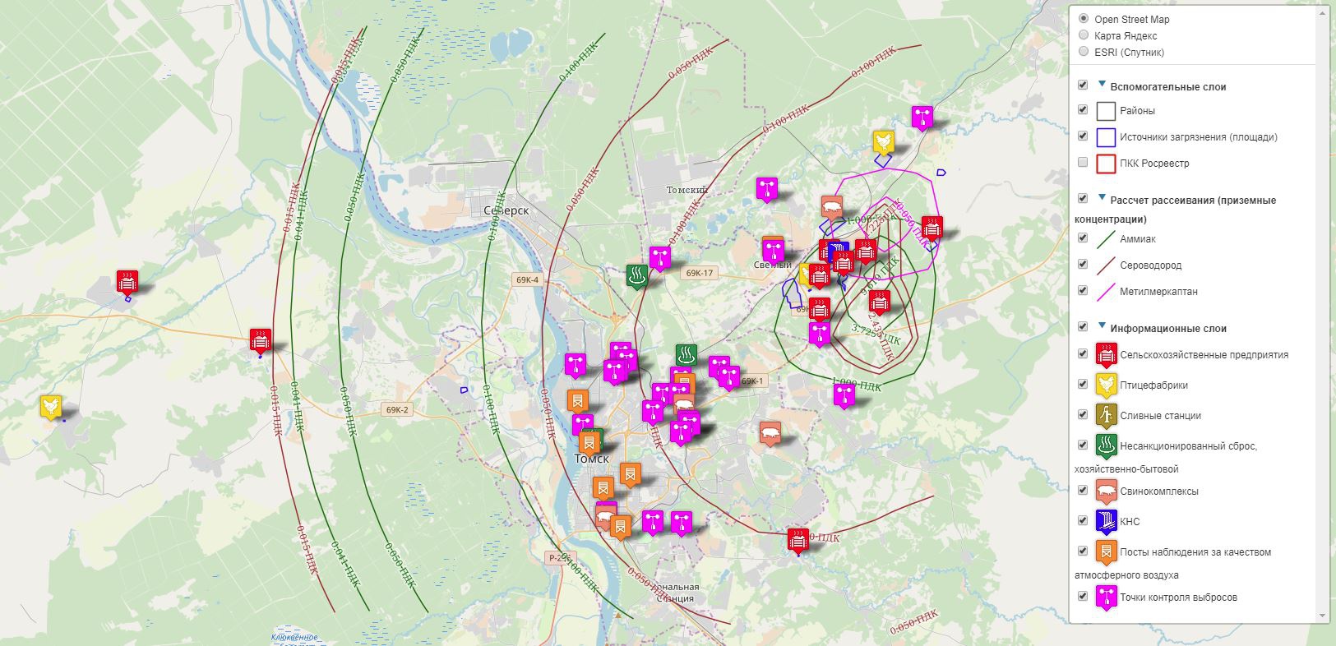Collapse the Информационные слои group triangle
The image size is (1336, 646).
(x=1102, y=325)
